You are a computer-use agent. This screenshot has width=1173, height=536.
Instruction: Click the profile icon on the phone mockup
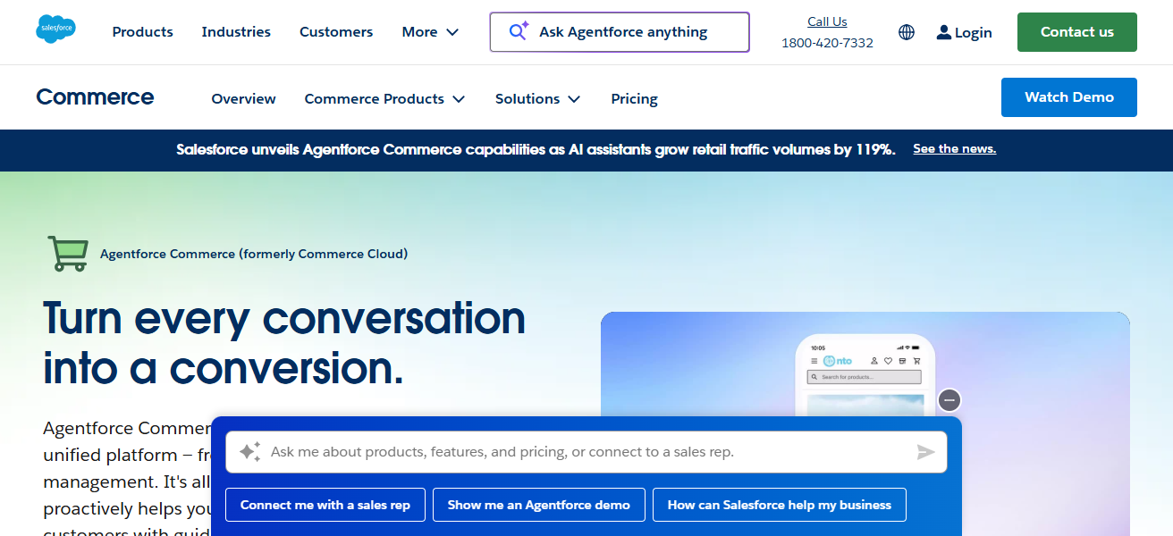click(x=873, y=361)
